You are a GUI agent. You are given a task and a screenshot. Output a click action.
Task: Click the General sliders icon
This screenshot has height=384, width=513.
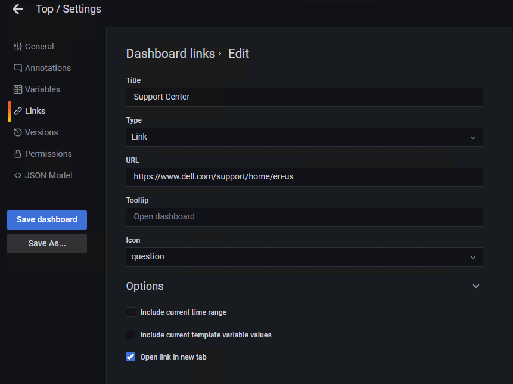[x=18, y=47]
